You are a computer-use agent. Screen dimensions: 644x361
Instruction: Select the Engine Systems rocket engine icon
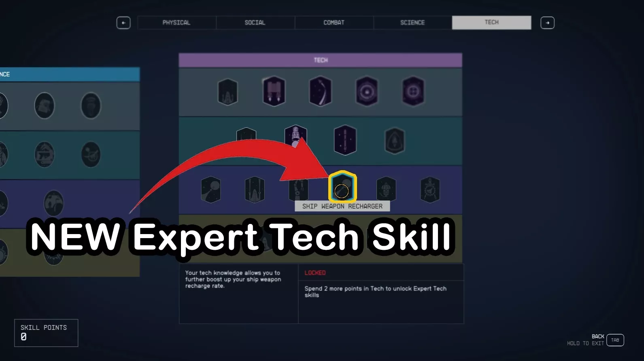point(295,137)
